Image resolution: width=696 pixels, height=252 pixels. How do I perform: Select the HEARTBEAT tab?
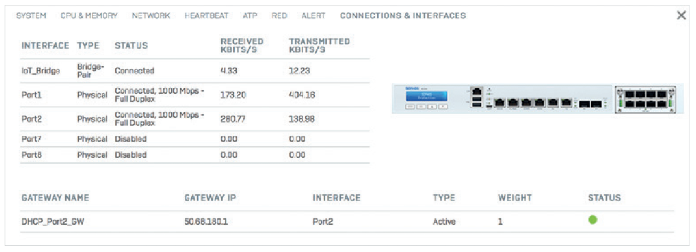[207, 16]
